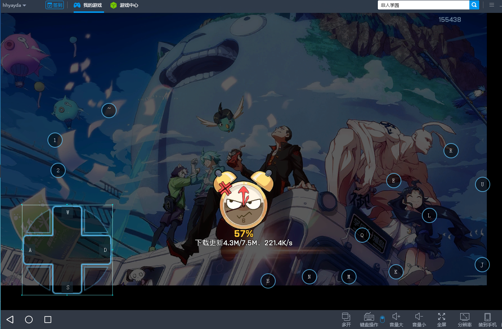The height and width of the screenshot is (329, 502).
Task: Open the 分辨率 resolution settings
Action: pos(465,320)
